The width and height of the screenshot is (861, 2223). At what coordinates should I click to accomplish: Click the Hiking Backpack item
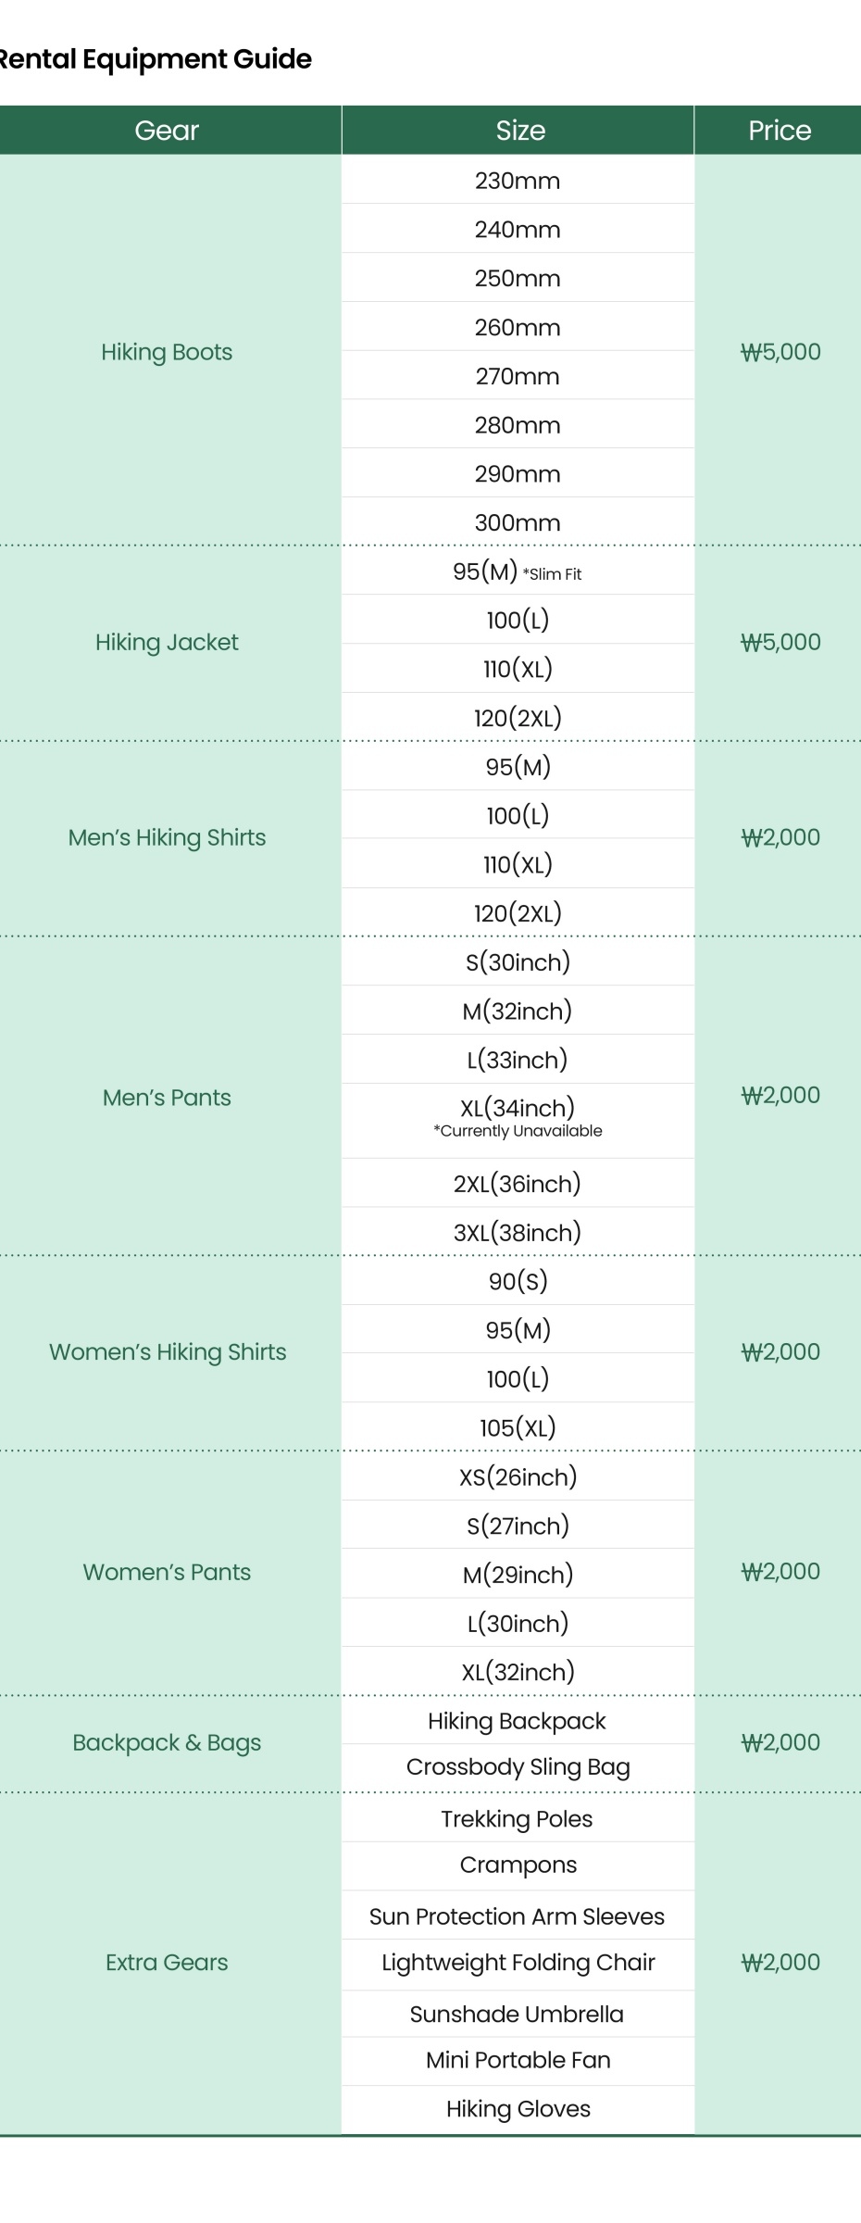517,1721
